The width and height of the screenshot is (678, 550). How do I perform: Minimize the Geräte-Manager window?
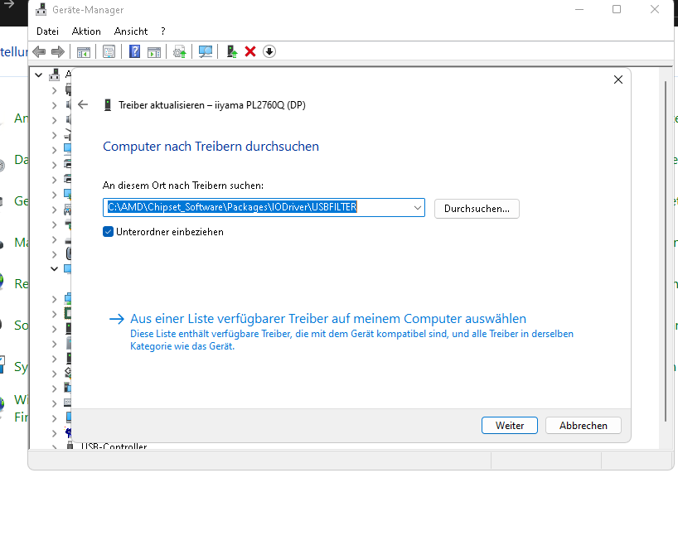579,9
